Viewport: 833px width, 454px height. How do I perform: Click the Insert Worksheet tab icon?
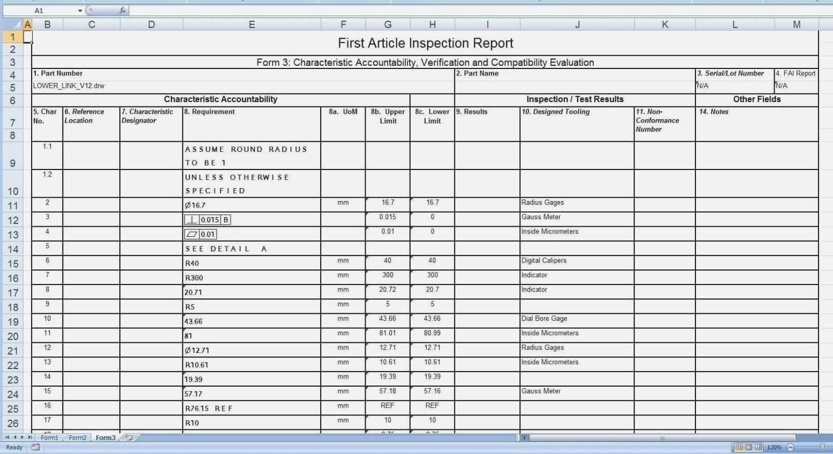click(128, 437)
